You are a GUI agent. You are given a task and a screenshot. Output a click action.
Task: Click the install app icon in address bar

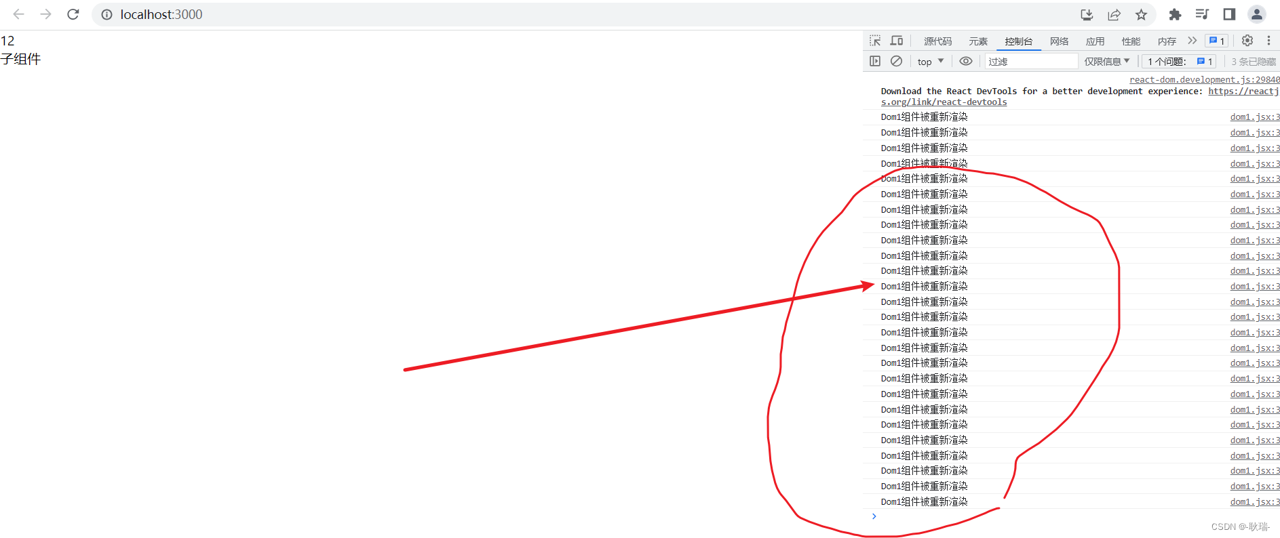[1087, 14]
